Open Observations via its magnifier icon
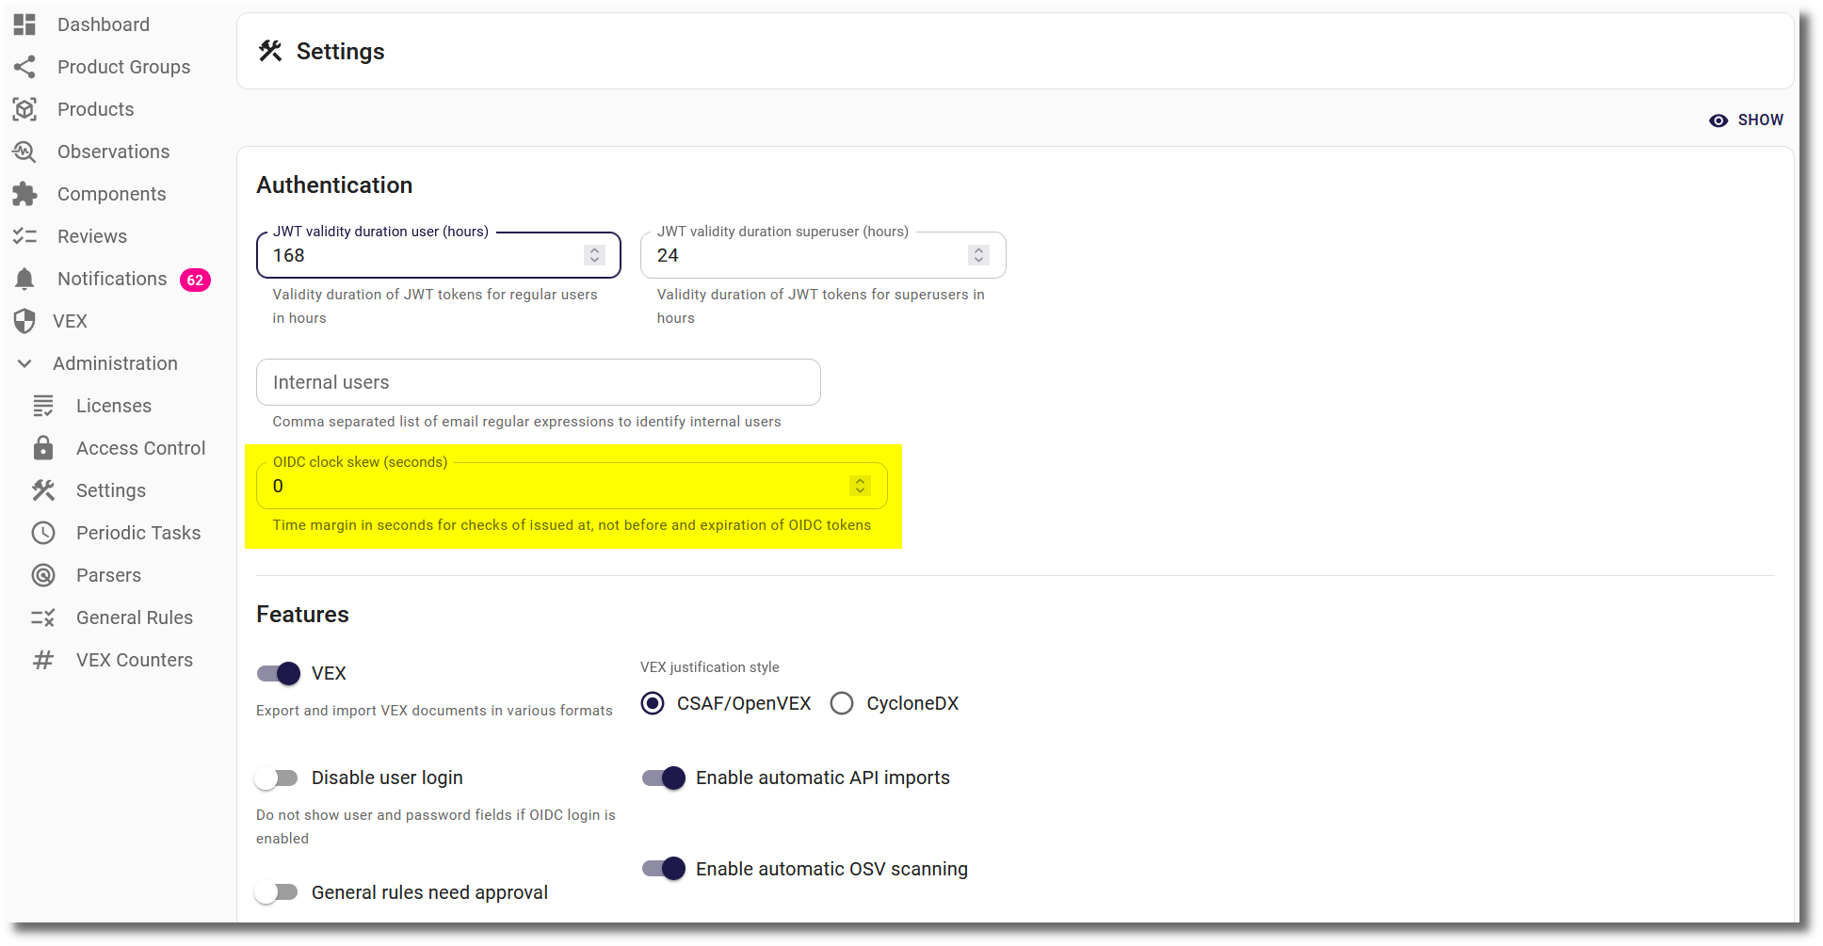Image resolution: width=1823 pixels, height=946 pixels. 24,152
